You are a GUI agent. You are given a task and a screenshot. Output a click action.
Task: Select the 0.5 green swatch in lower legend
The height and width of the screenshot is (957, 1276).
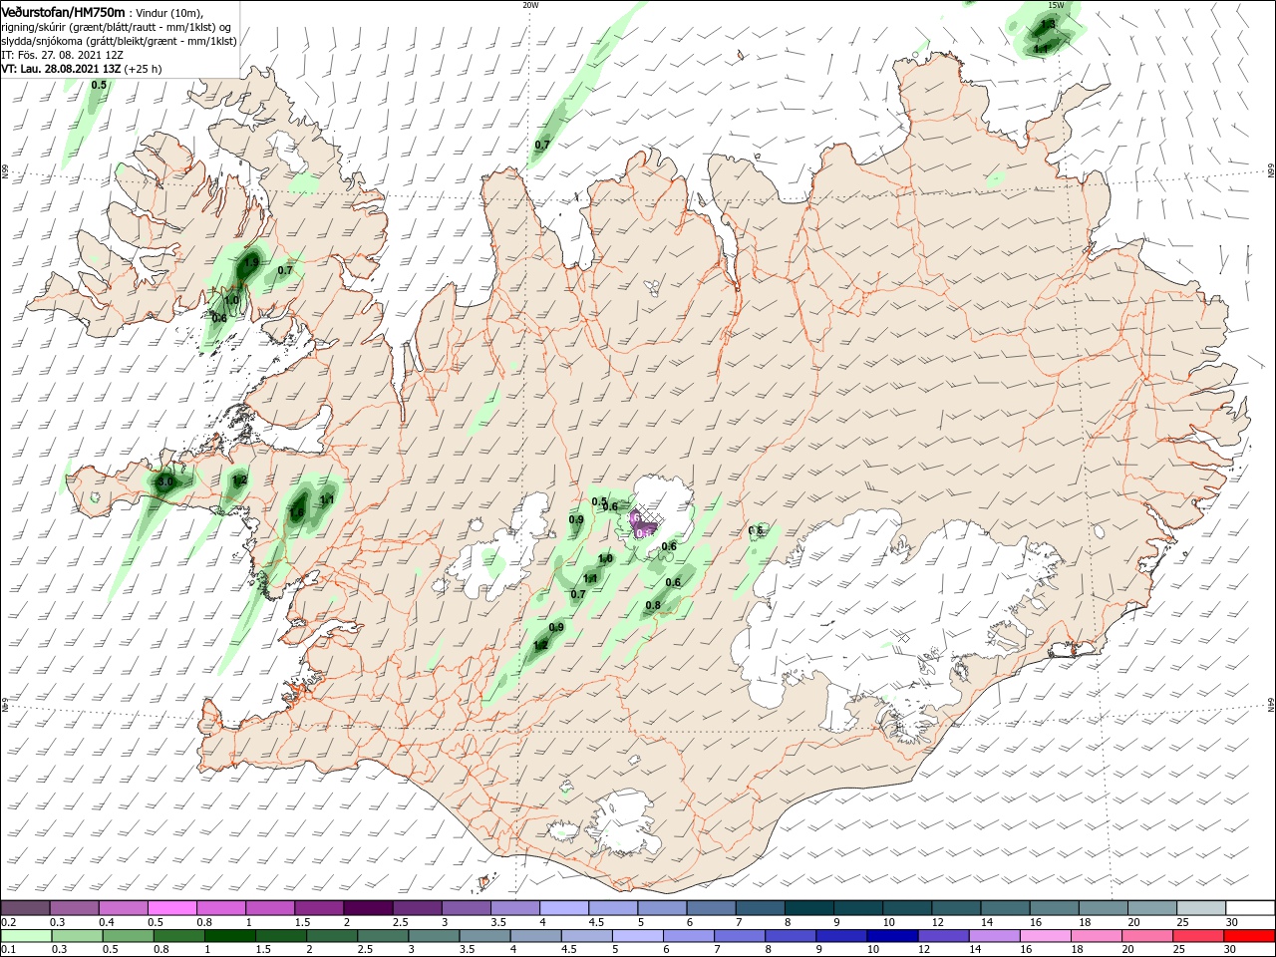point(128,936)
